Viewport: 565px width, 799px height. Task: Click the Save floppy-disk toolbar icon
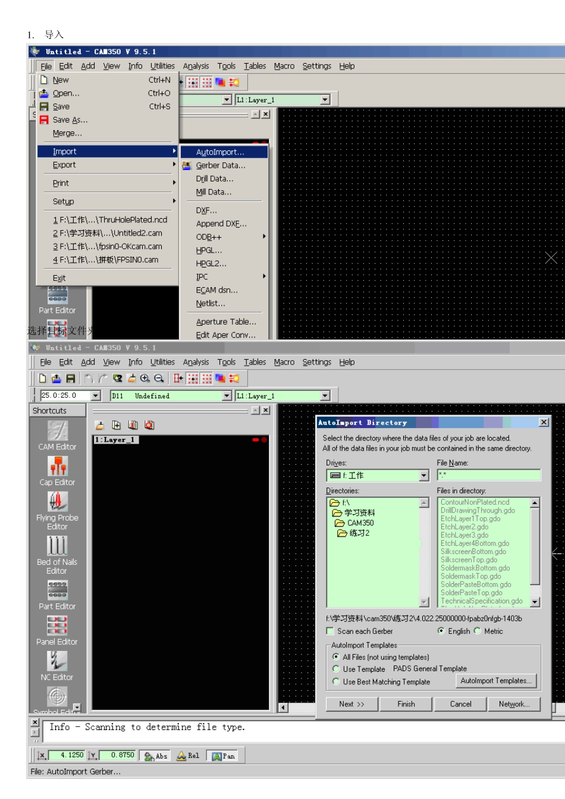70,378
